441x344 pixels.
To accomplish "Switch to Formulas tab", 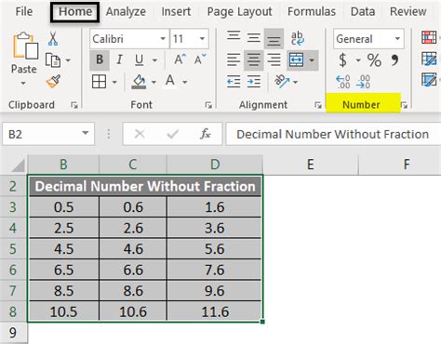I will [312, 12].
